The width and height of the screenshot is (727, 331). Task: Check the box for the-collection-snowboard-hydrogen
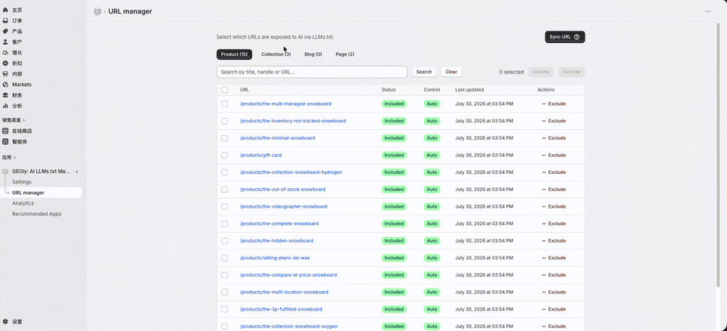(224, 172)
